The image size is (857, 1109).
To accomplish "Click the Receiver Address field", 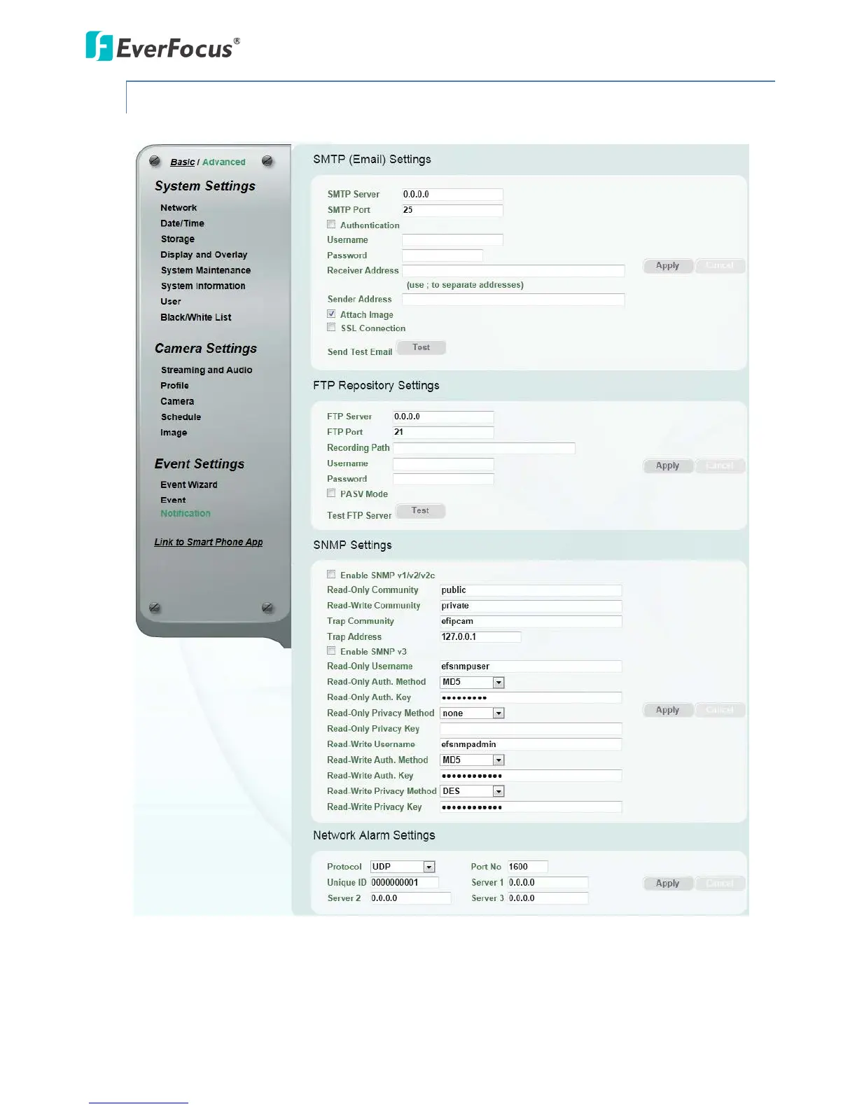I will tap(513, 271).
